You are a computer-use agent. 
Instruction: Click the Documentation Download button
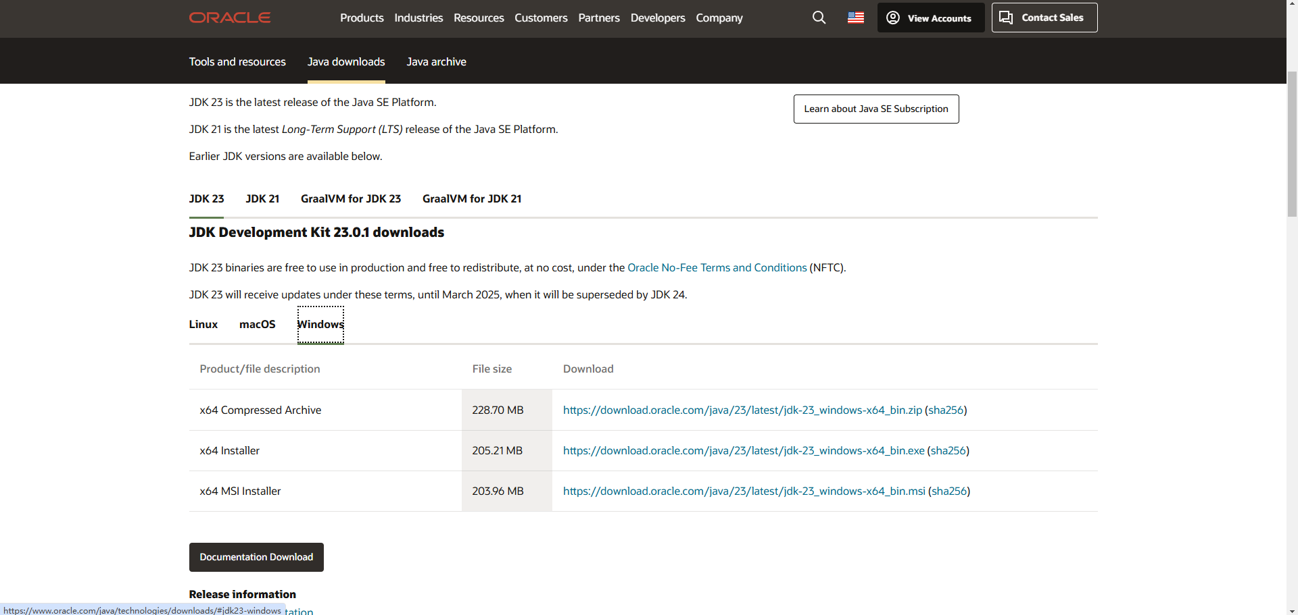[256, 557]
